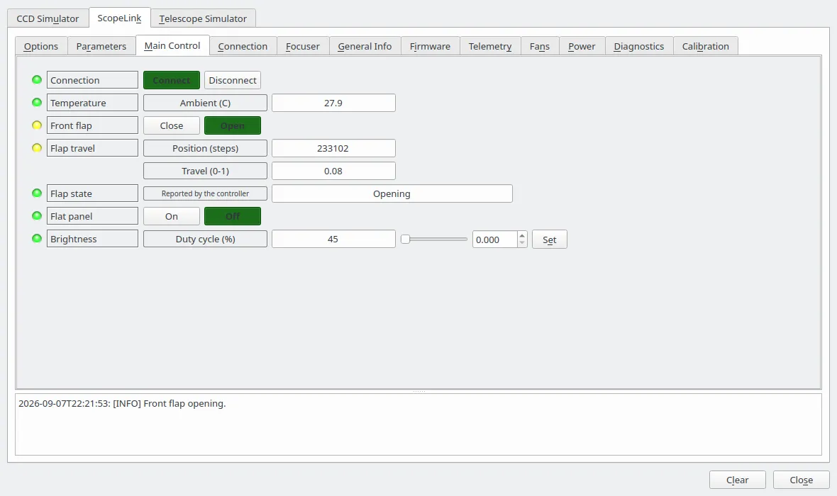This screenshot has width=837, height=496.
Task: Click the yellow status light for Front flap
Action: point(37,125)
